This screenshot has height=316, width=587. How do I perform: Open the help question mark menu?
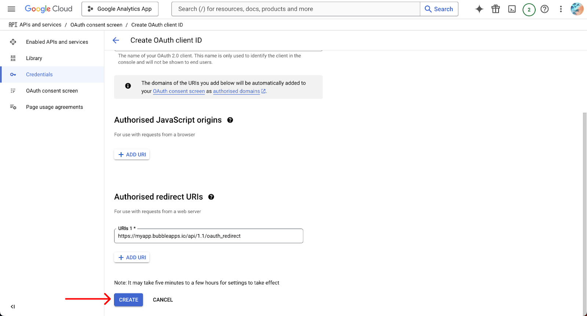pyautogui.click(x=544, y=9)
